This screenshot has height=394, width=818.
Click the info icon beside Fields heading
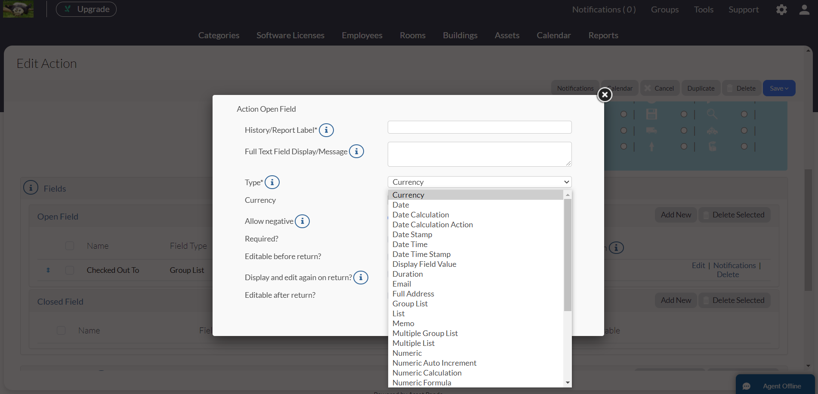coord(31,188)
